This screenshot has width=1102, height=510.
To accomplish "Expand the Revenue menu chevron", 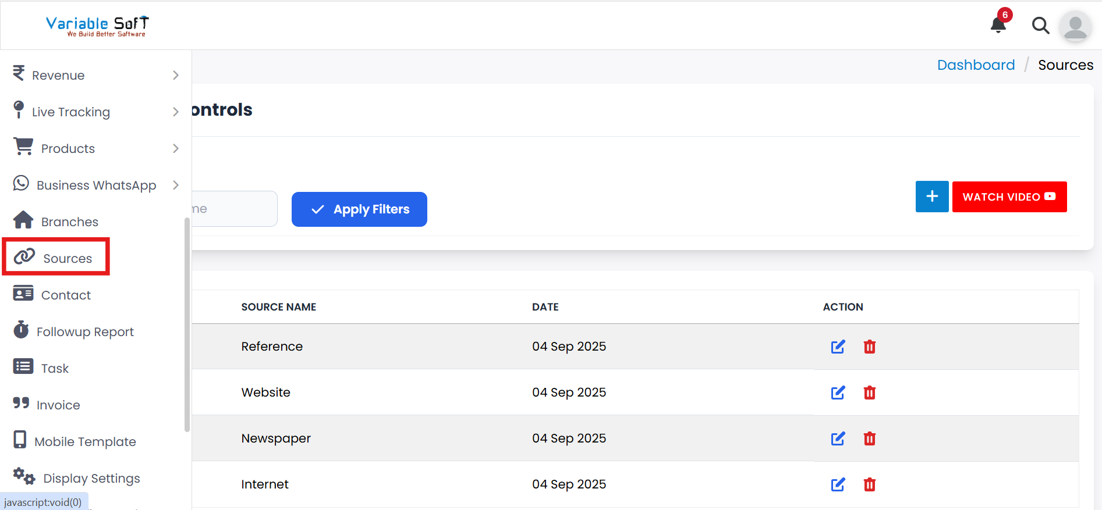I will point(176,75).
